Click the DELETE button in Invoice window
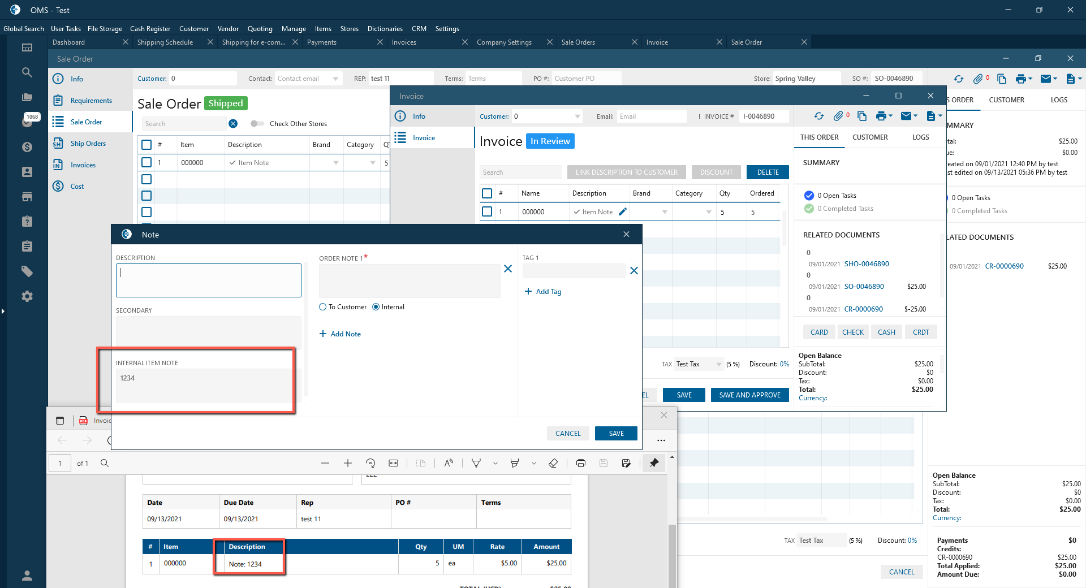This screenshot has width=1086, height=588. 768,172
